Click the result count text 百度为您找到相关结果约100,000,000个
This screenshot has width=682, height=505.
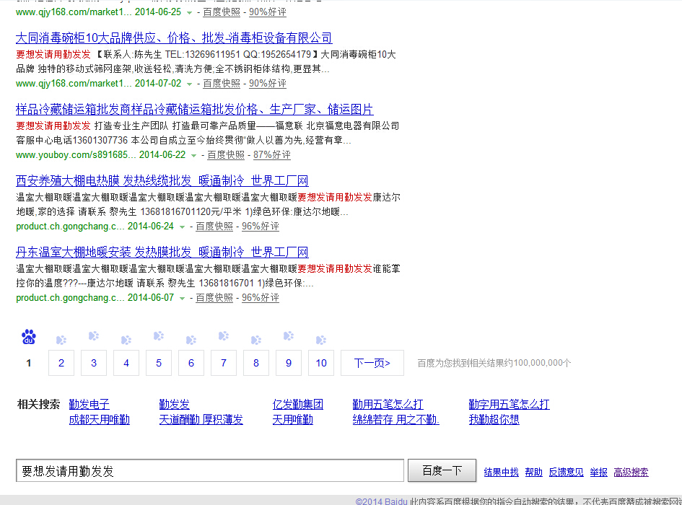(494, 363)
